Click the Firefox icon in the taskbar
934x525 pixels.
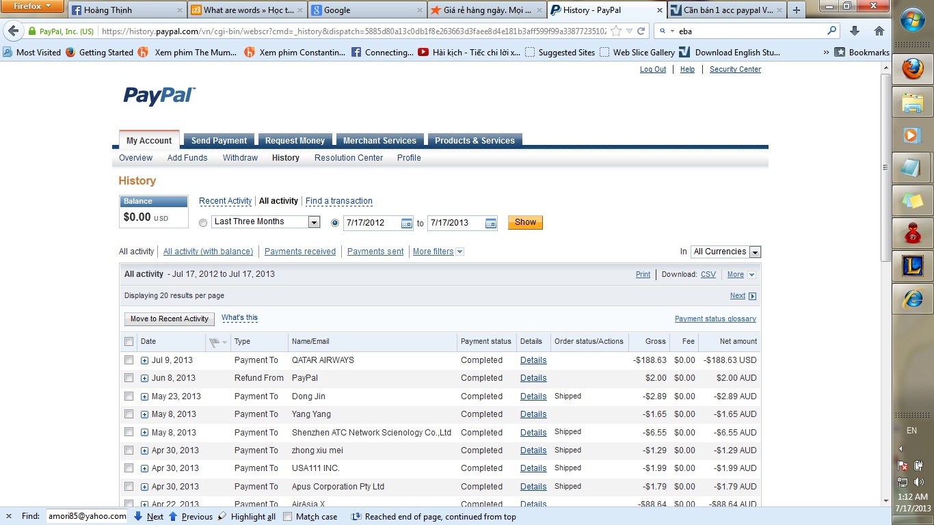pyautogui.click(x=912, y=70)
